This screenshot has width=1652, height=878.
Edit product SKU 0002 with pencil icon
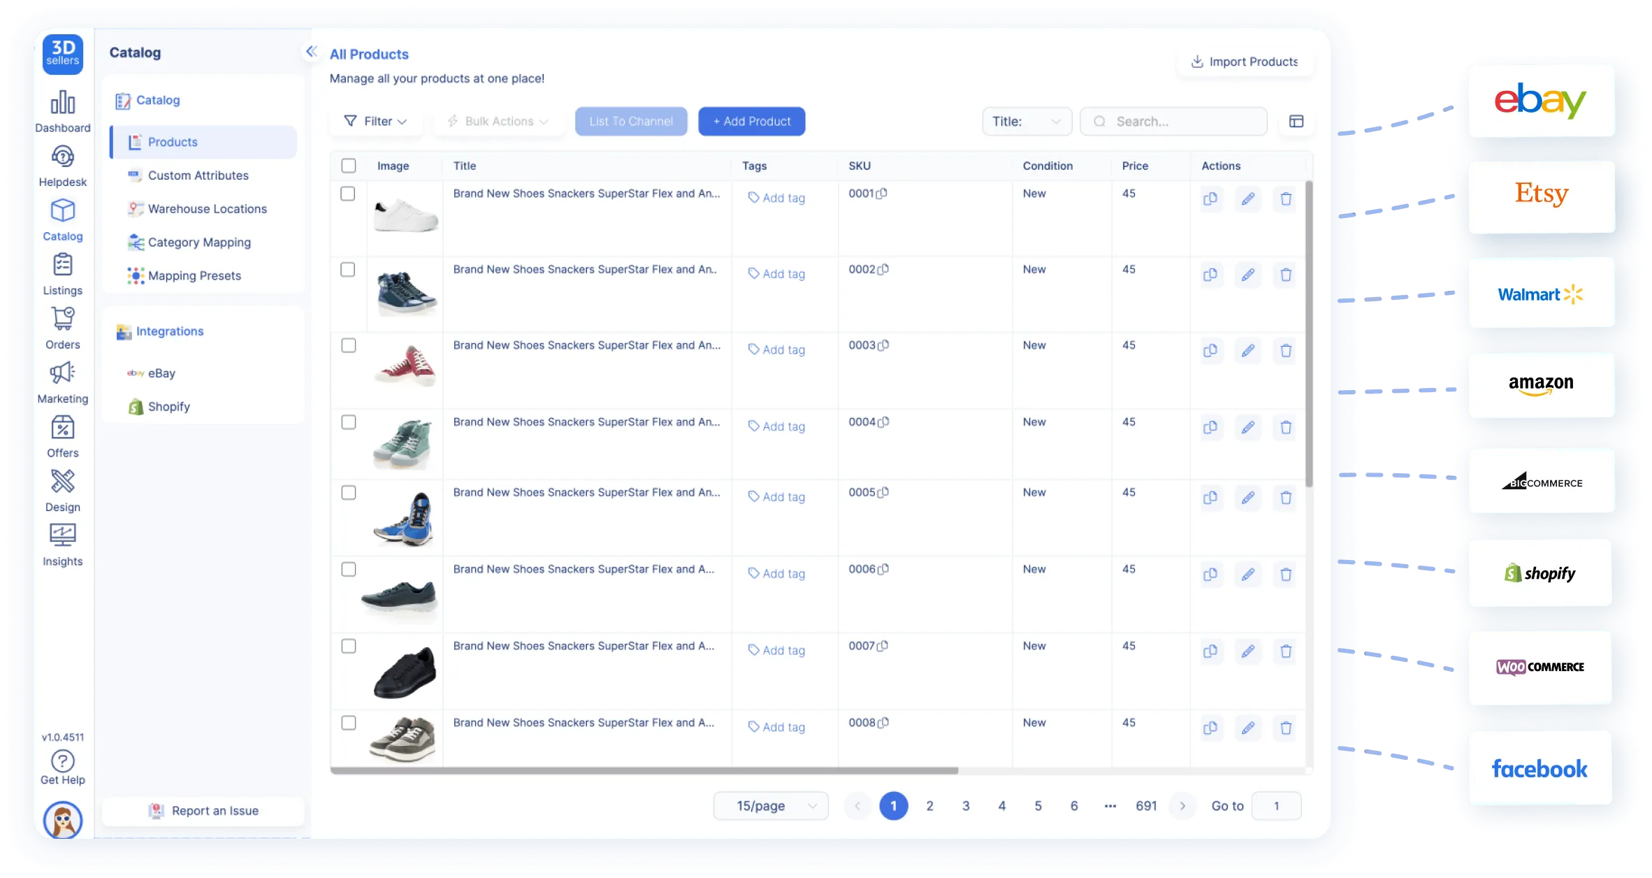tap(1248, 275)
